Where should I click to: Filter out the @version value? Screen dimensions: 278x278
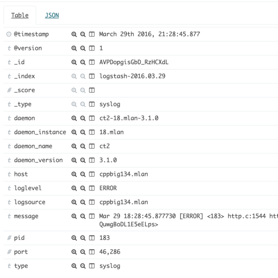(83, 48)
